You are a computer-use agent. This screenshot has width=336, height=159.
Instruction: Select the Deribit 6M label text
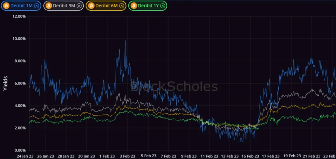[106, 6]
